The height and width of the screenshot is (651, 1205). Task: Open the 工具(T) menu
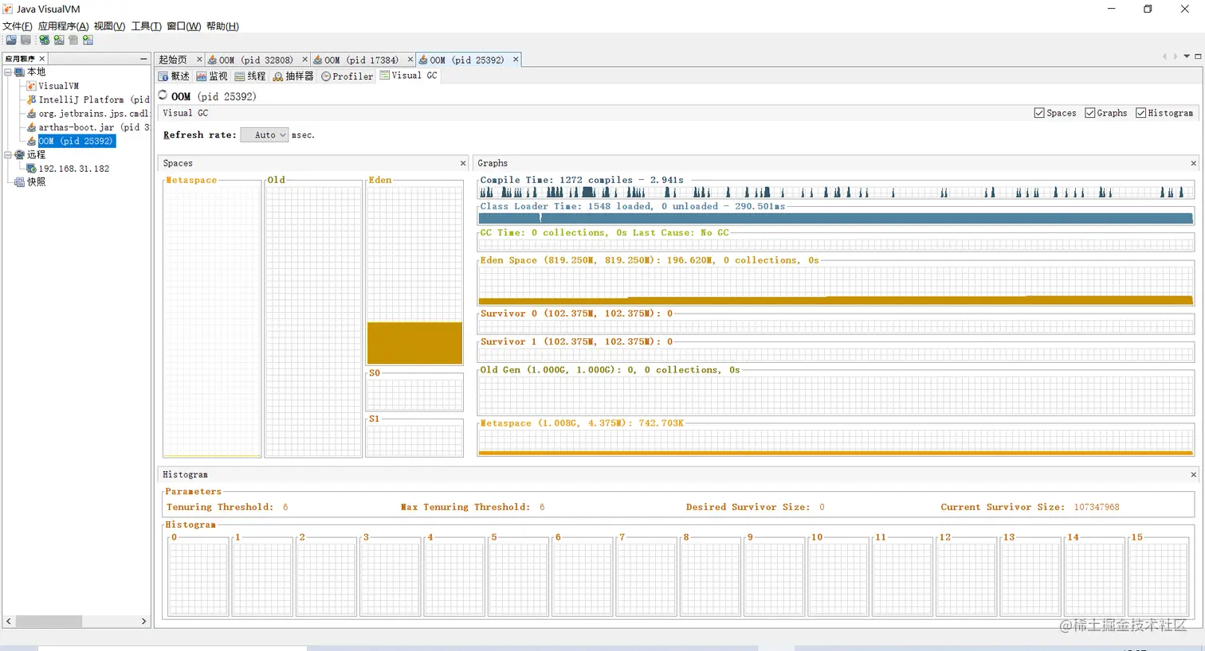click(x=146, y=25)
